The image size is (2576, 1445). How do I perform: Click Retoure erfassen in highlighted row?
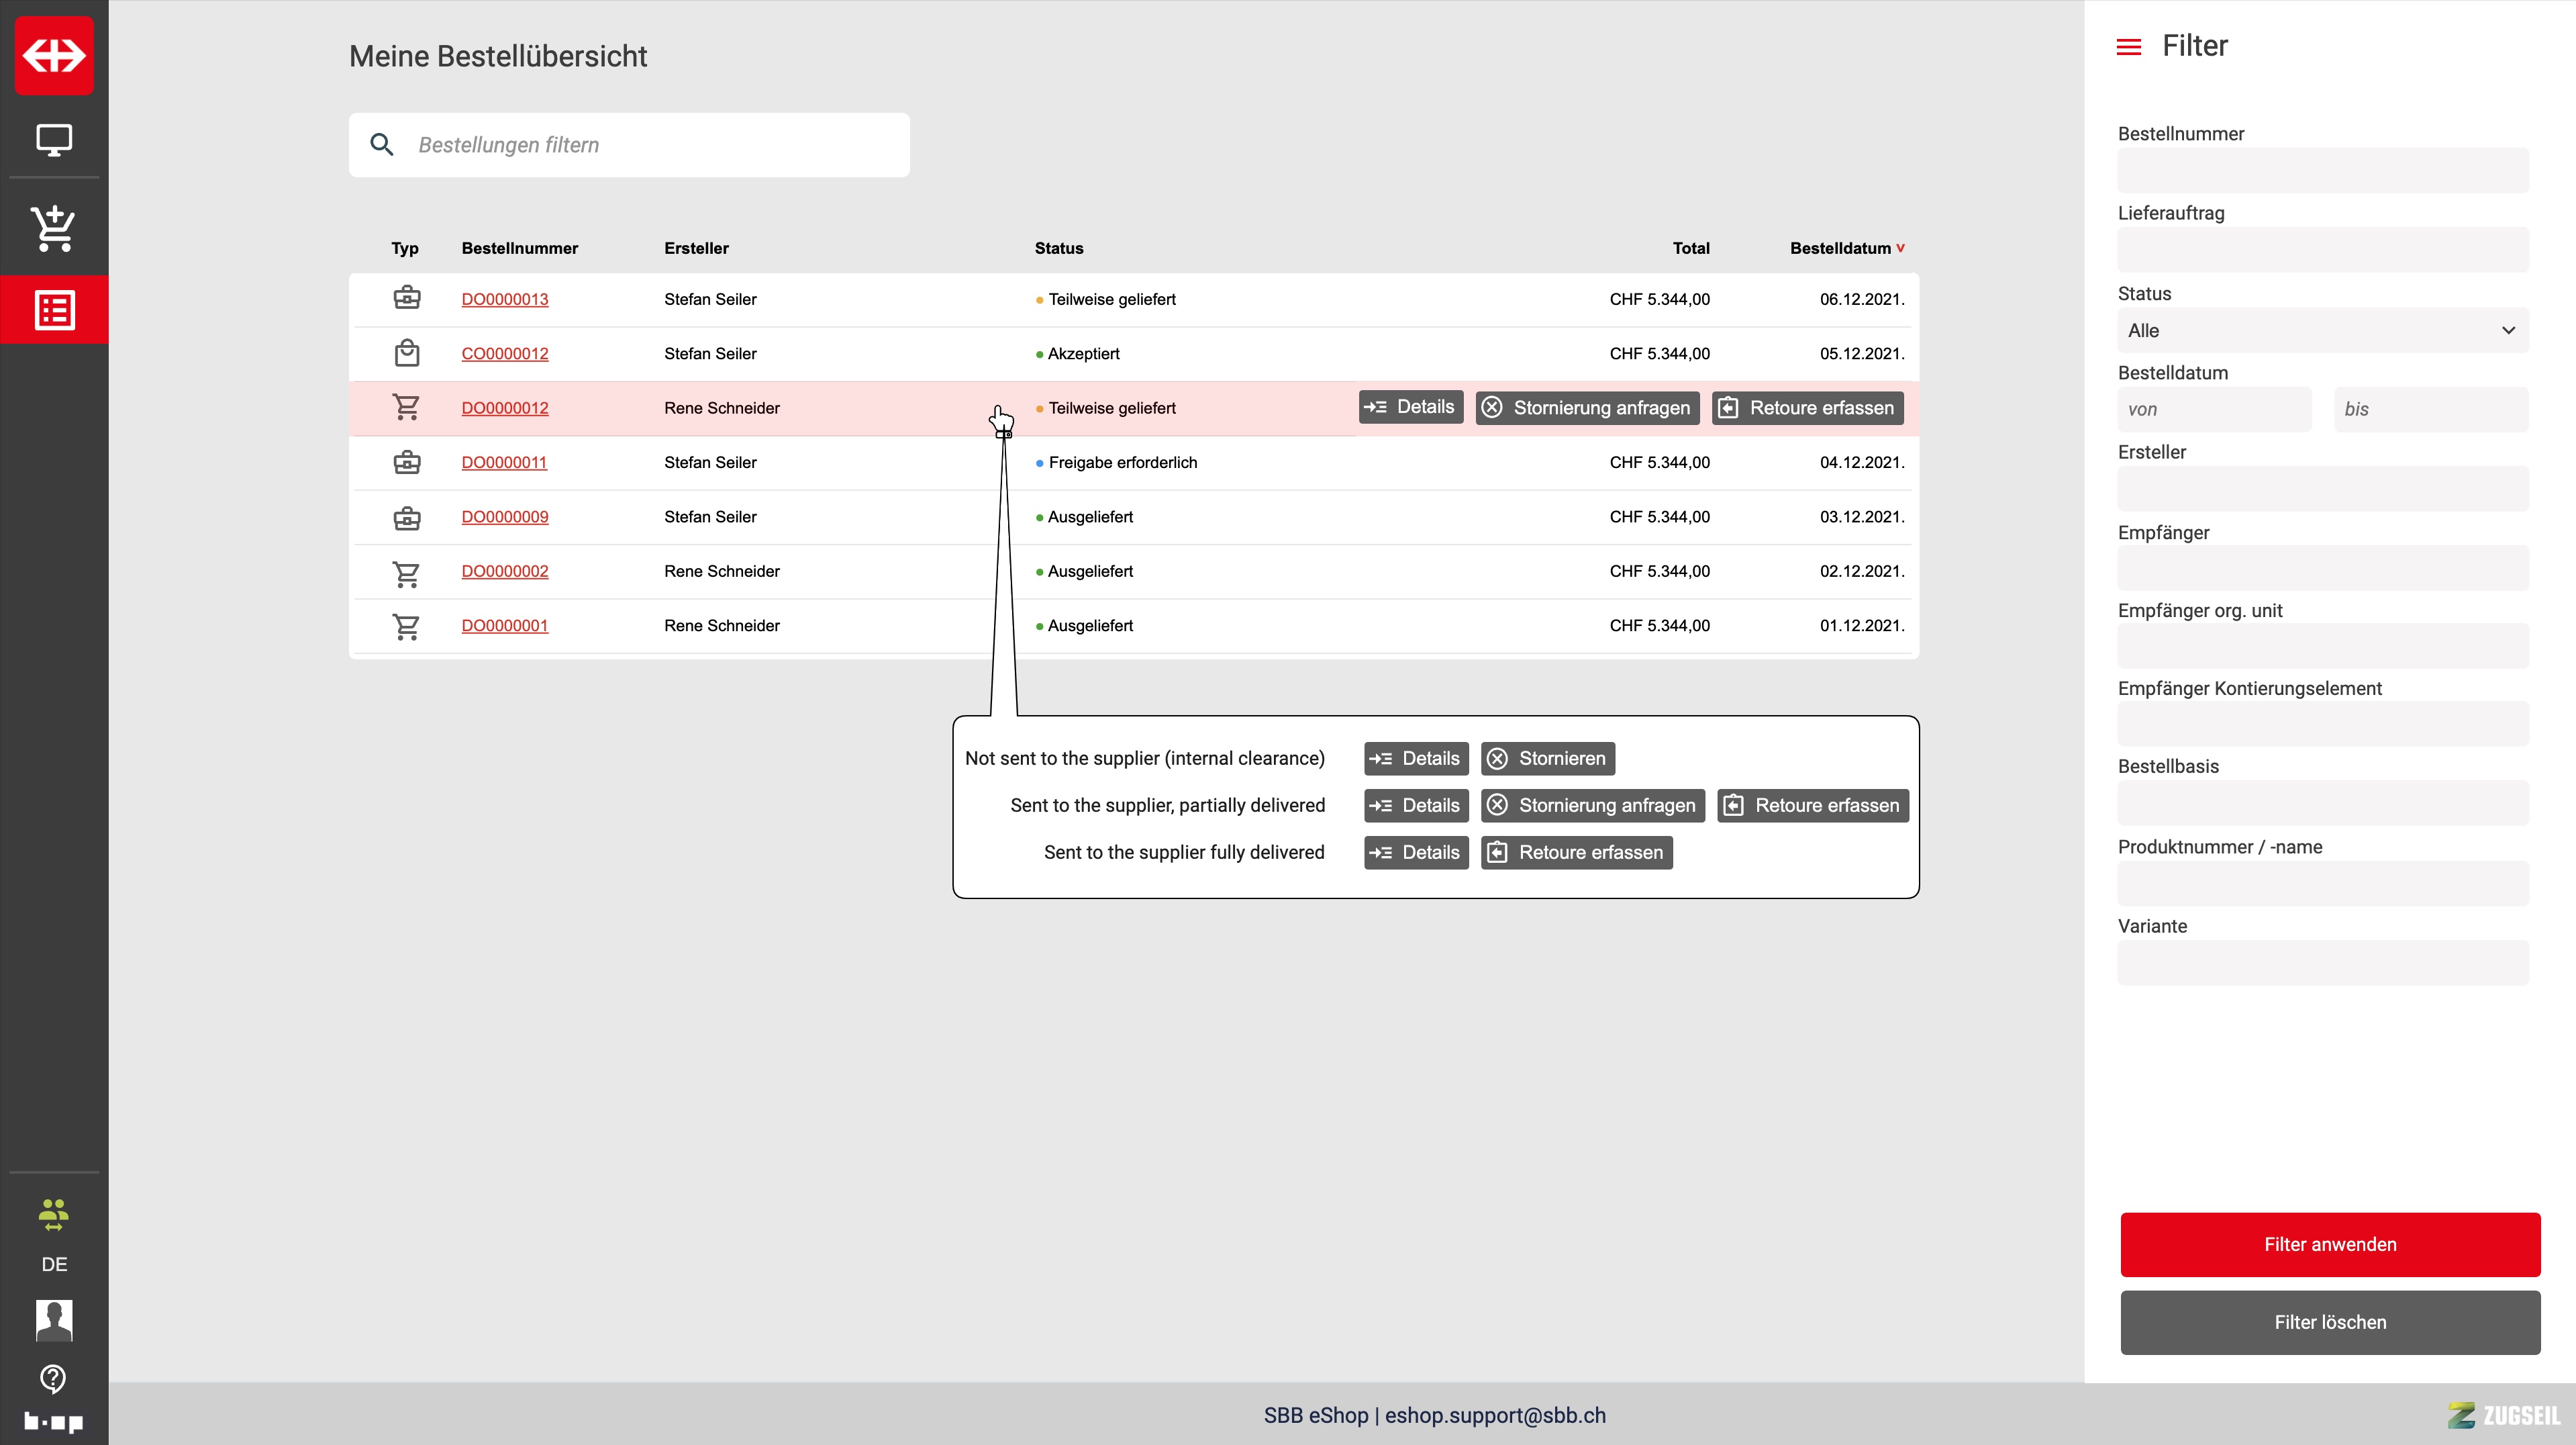tap(1807, 408)
